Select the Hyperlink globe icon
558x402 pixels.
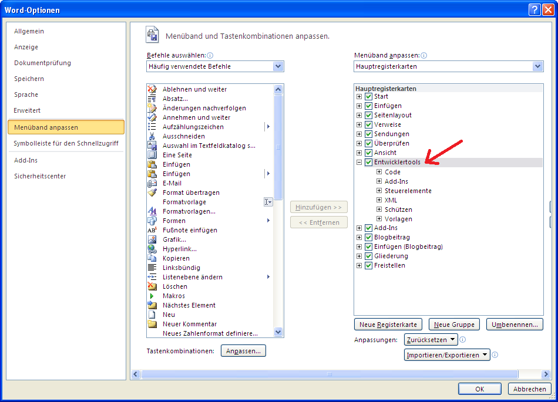[152, 249]
